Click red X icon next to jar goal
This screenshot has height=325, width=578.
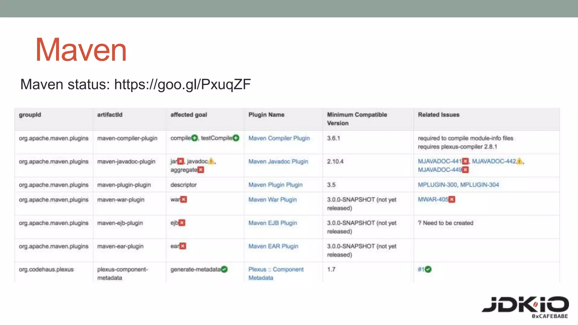(x=181, y=161)
